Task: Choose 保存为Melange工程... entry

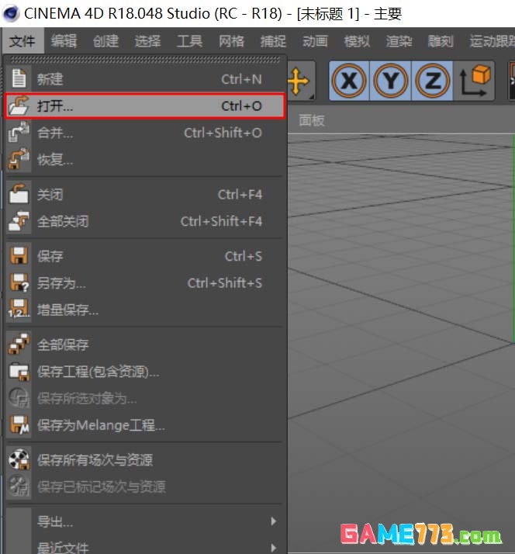Action: 144,424
